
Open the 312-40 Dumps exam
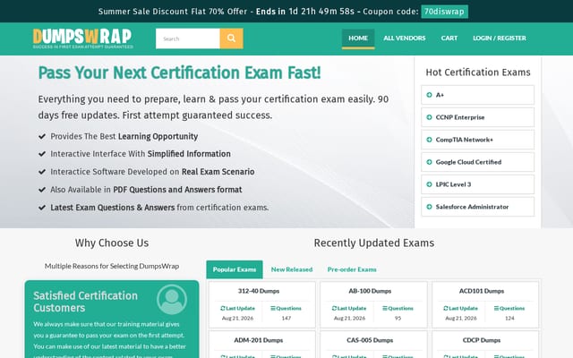(x=259, y=291)
